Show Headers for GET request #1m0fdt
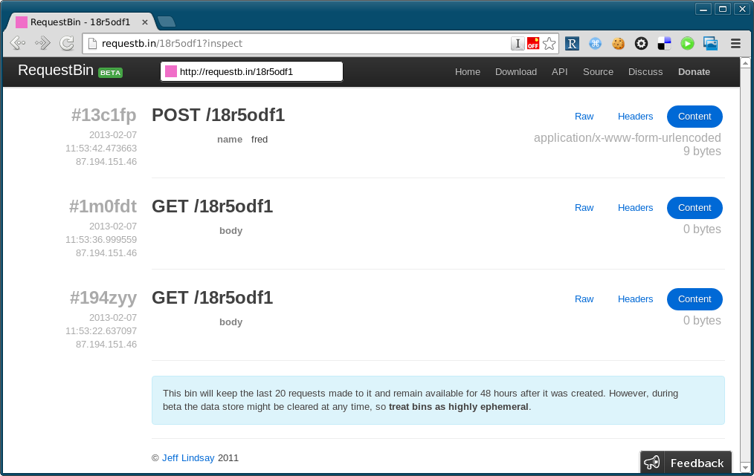 635,207
